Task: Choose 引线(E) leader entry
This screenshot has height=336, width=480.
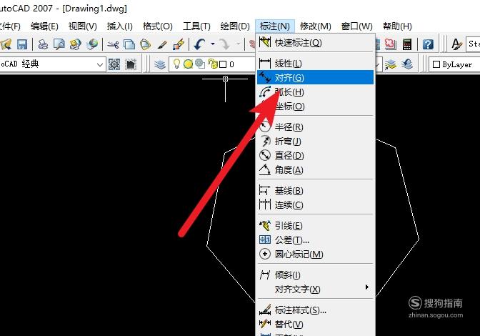Action: [x=315, y=226]
